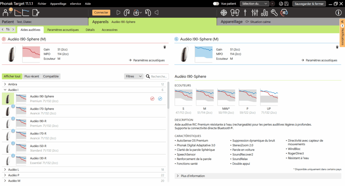Screen dimensions: 345x186
Task: Click the wrench device options icon
Action: (x=274, y=13)
